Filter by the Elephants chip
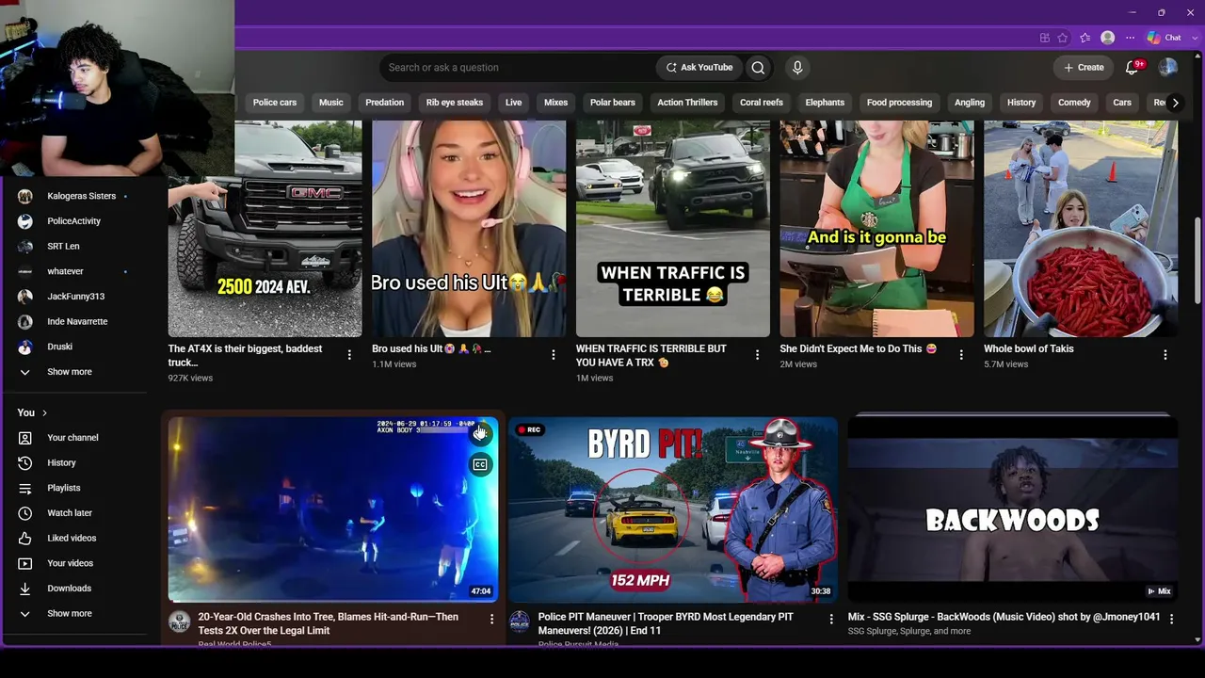1205x678 pixels. [x=825, y=103]
